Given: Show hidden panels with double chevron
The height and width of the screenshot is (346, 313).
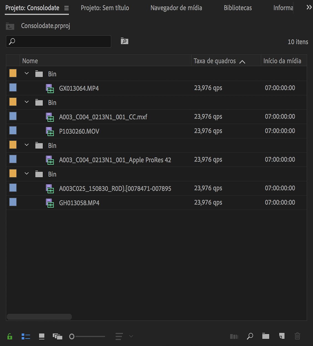Looking at the screenshot, I should [309, 7].
